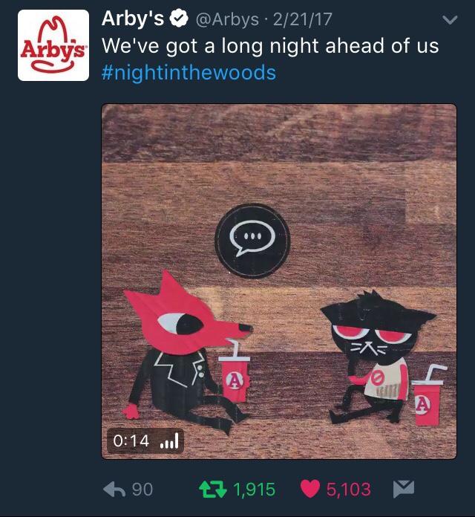
Task: Click the 2/21/17 tweet date
Action: point(302,19)
